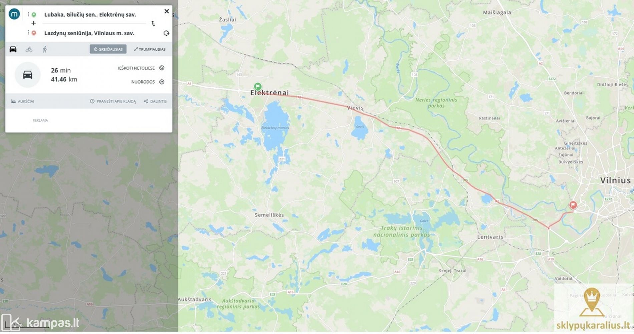Edit the Lubaka start location field
This screenshot has width=634, height=334.
click(90, 15)
